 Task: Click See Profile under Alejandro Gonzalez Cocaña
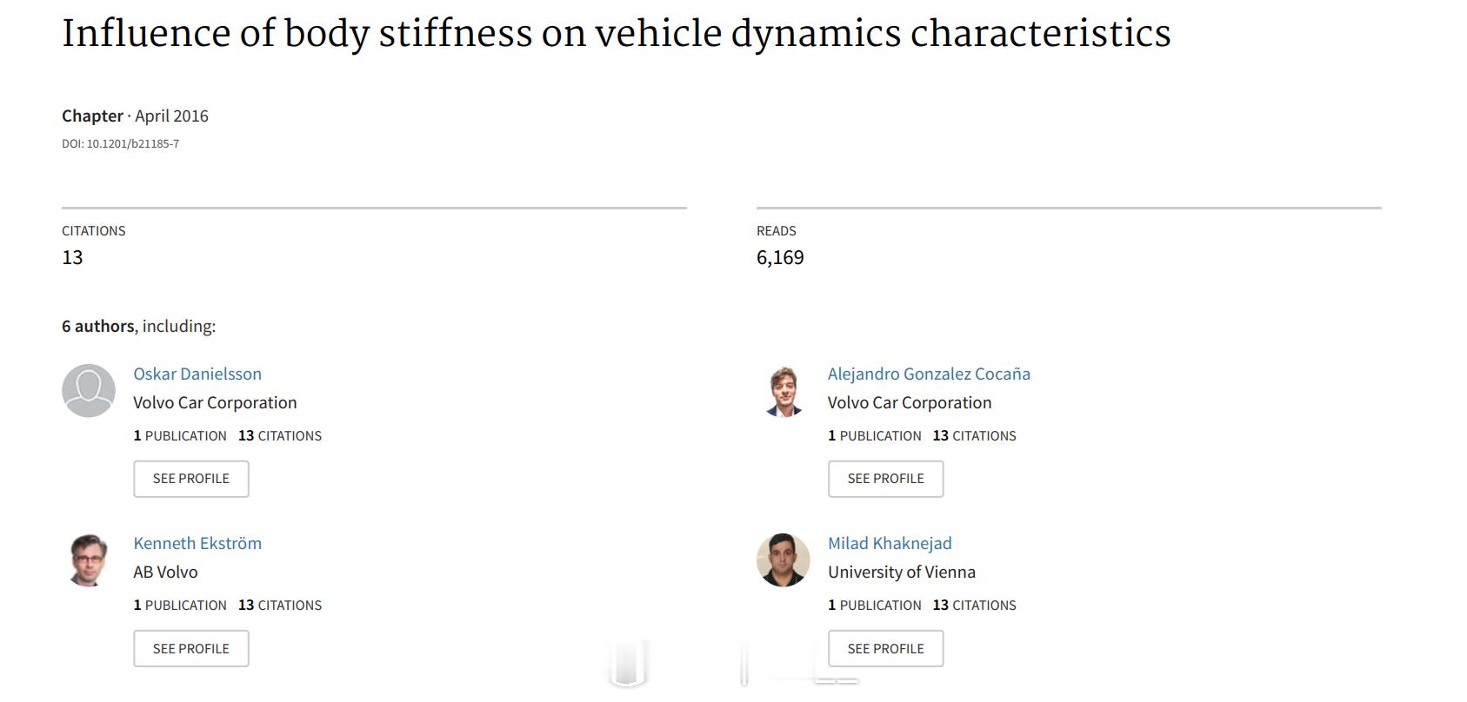[885, 479]
